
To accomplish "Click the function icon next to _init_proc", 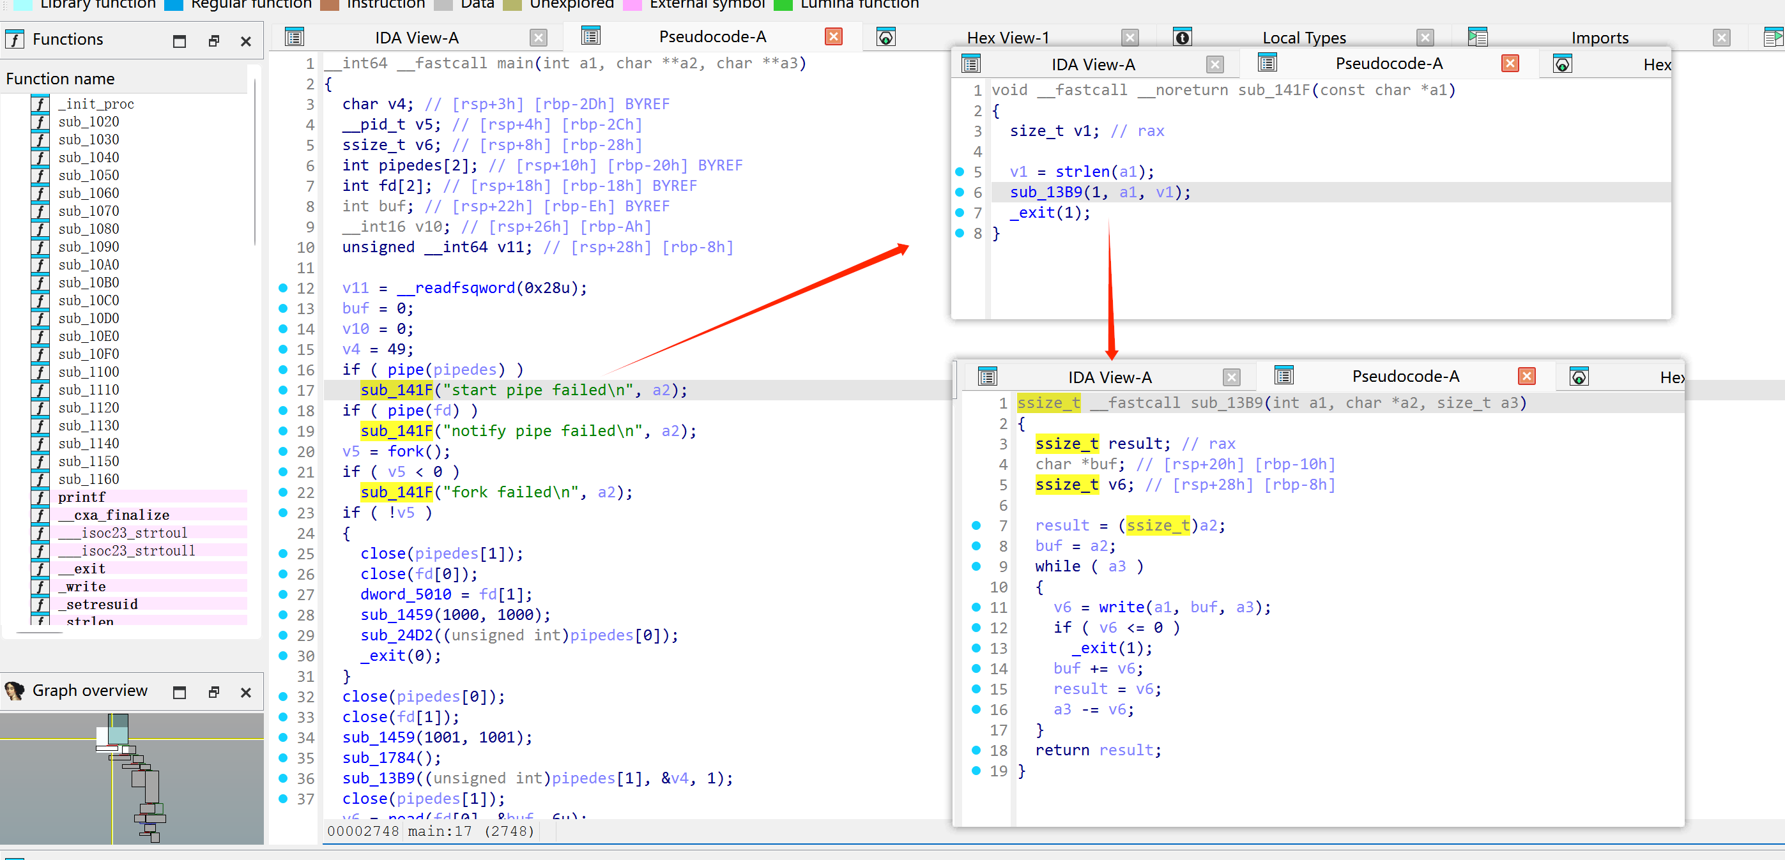I will tap(40, 104).
